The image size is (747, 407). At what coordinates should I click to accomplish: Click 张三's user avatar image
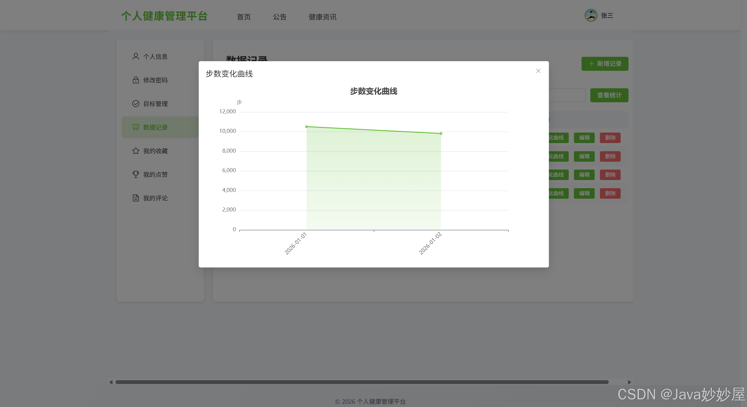click(x=591, y=15)
